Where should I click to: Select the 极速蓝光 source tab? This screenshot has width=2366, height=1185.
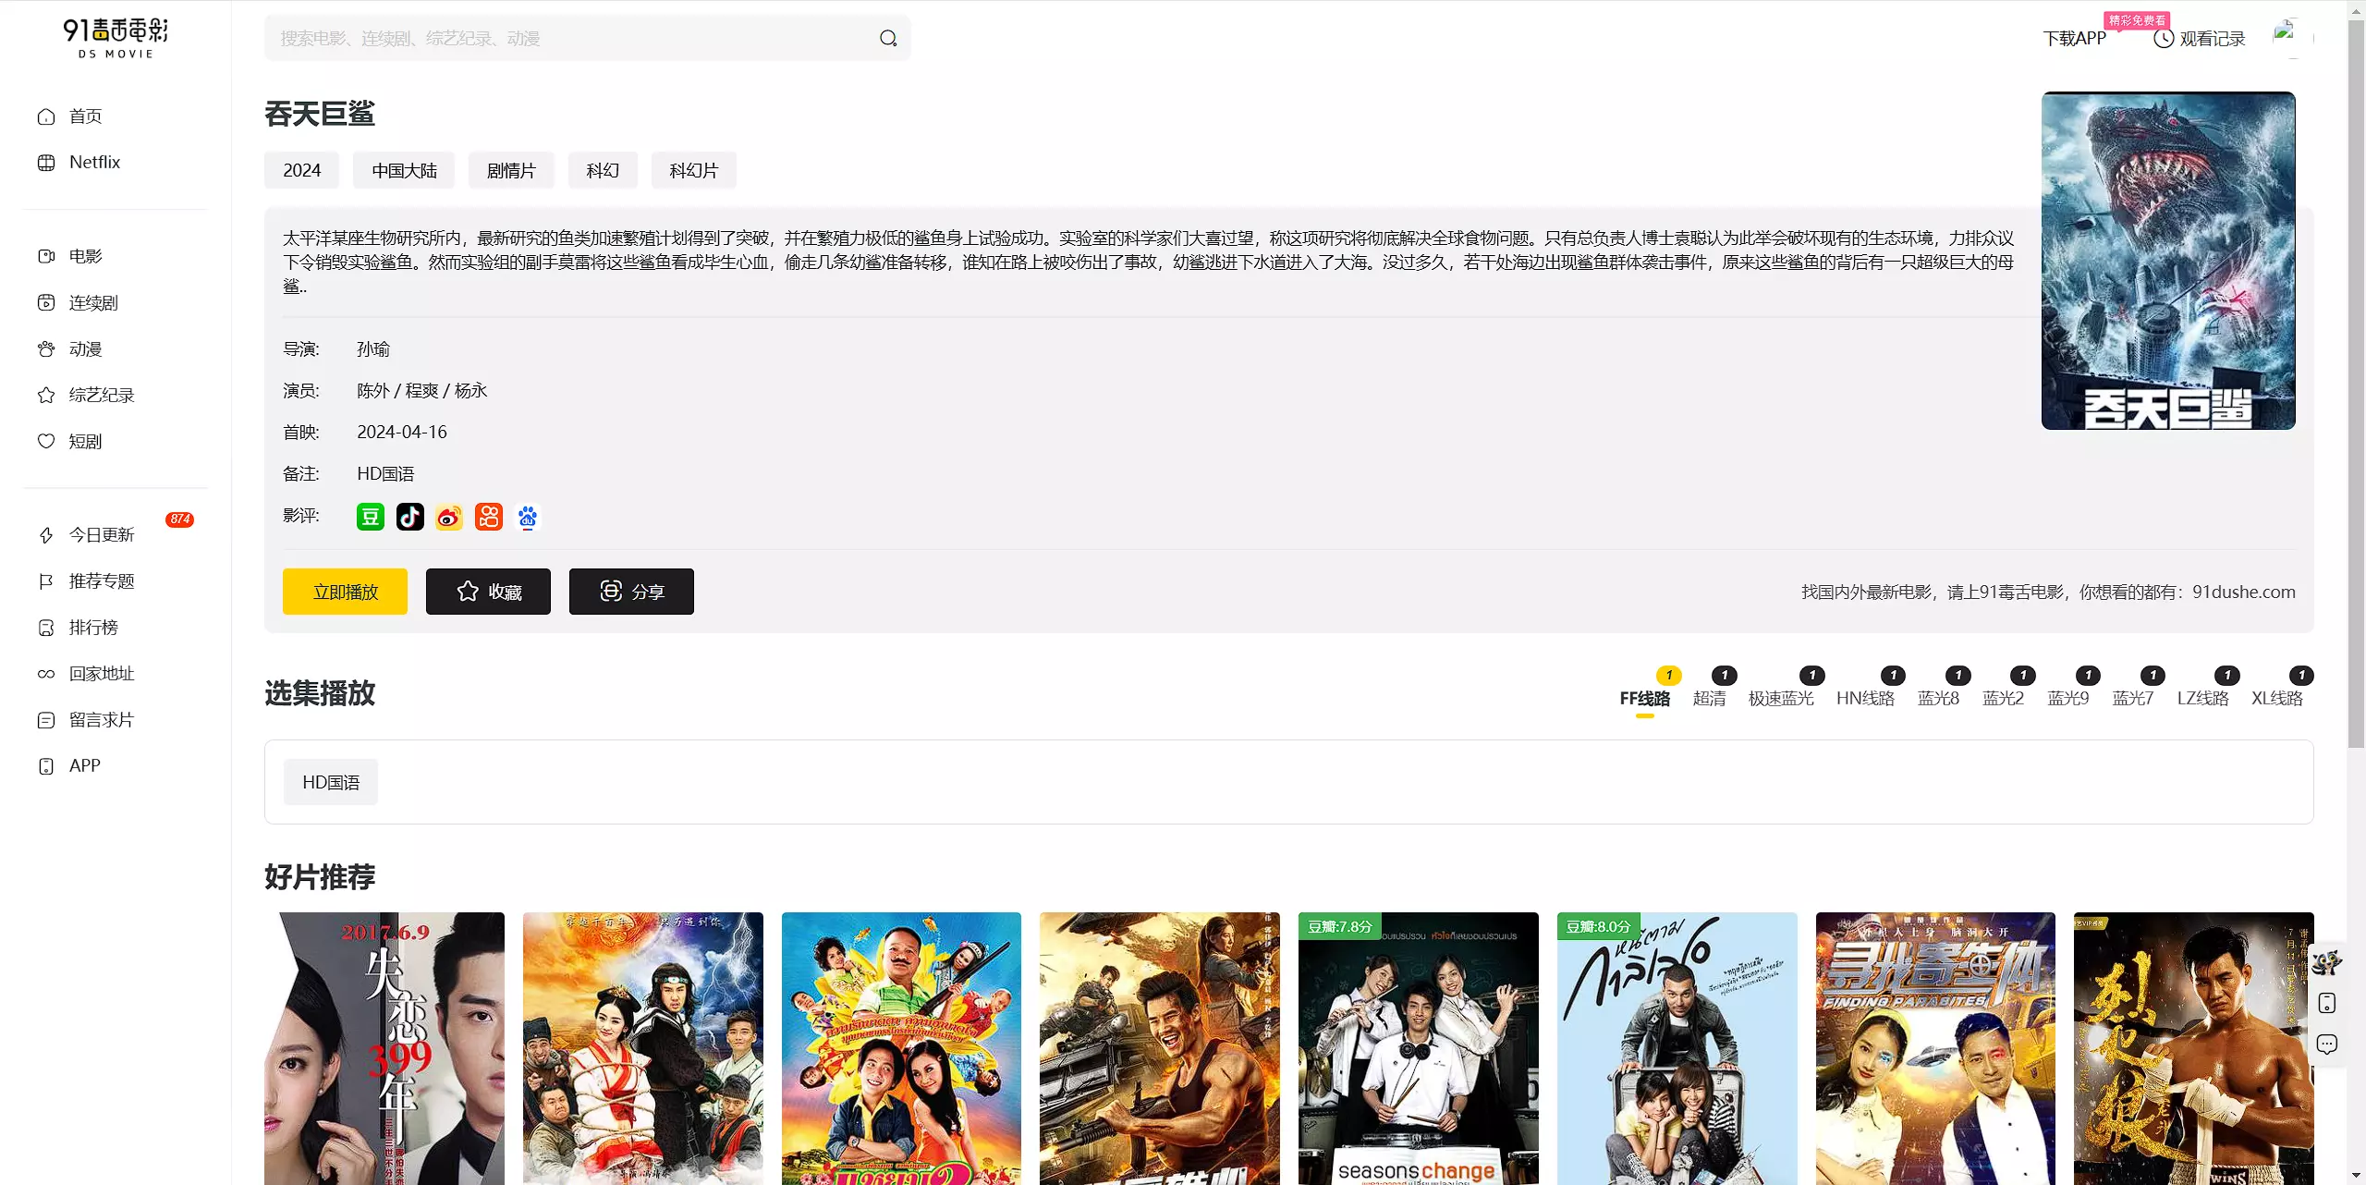pos(1780,698)
